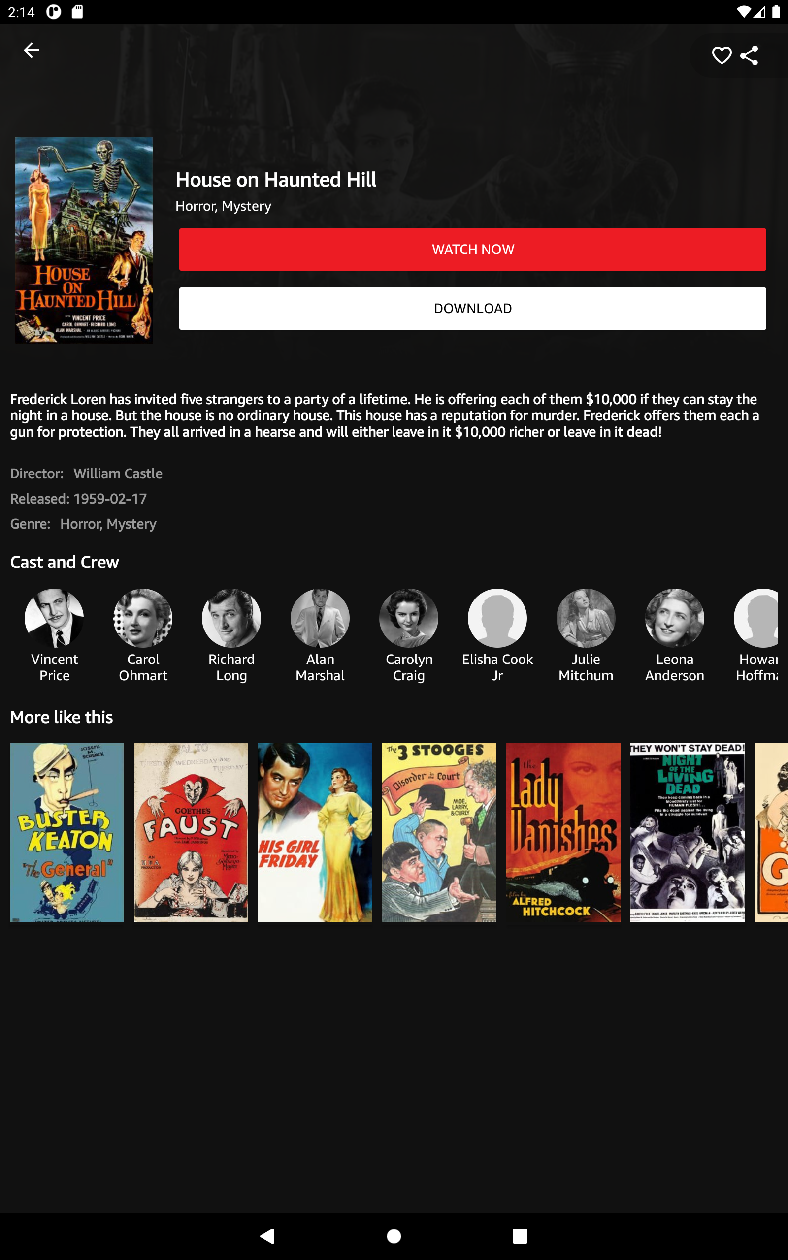Viewport: 788px width, 1260px height.
Task: Open the Faust movie poster
Action: click(x=191, y=832)
